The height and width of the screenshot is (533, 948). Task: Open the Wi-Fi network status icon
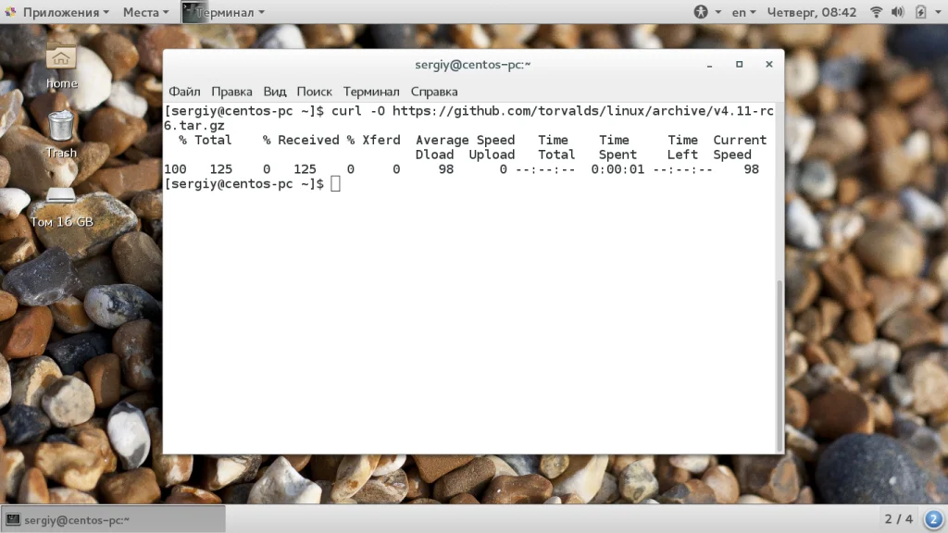click(x=876, y=12)
